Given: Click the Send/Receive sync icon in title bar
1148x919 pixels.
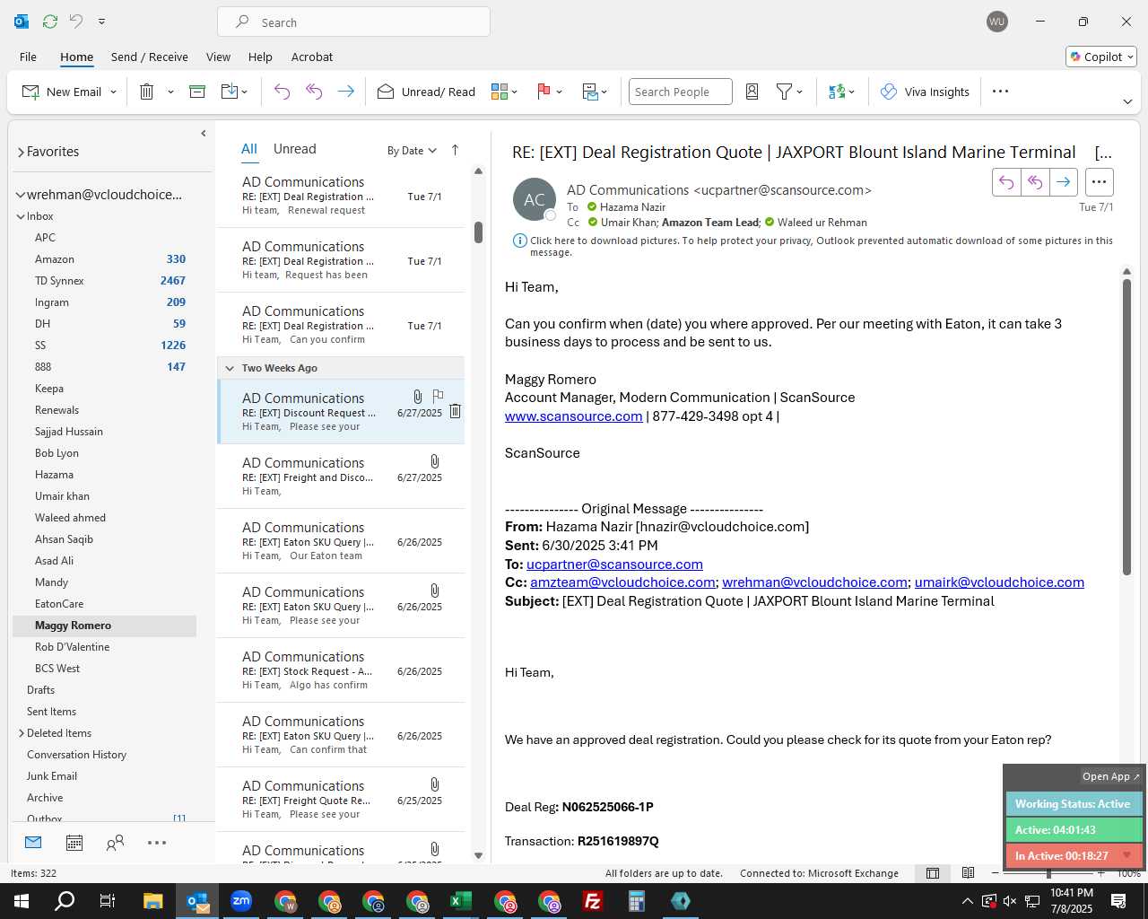Looking at the screenshot, I should click(x=50, y=21).
